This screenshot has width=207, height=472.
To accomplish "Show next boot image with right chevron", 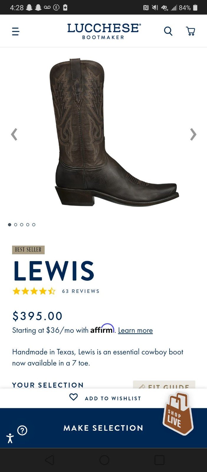I will pos(193,135).
